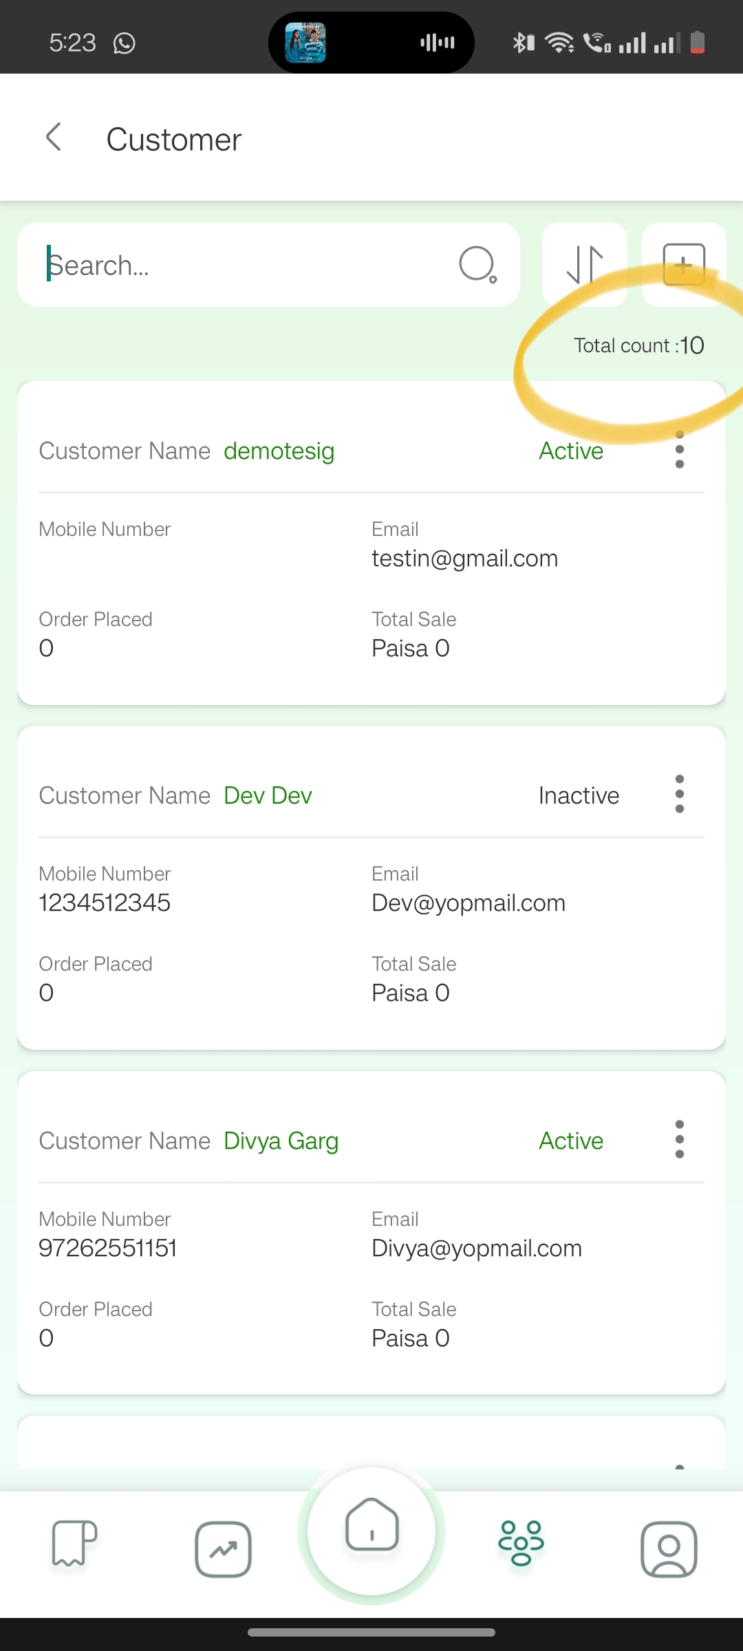
Task: Open three-dot menu for Divya Garg
Action: pos(680,1139)
